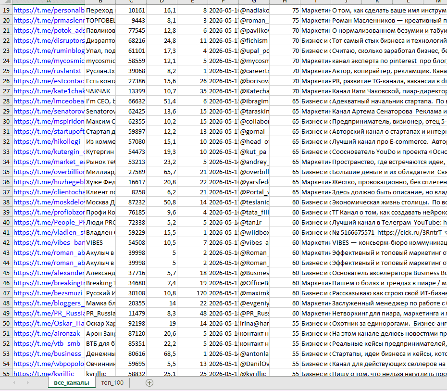This screenshot has width=447, height=391.
Task: Select cell with value 68,5
Action: tap(161, 353)
